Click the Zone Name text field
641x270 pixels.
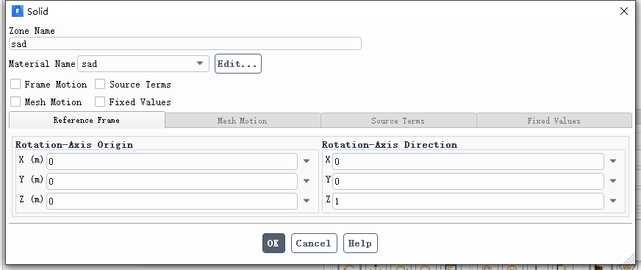pyautogui.click(x=185, y=43)
